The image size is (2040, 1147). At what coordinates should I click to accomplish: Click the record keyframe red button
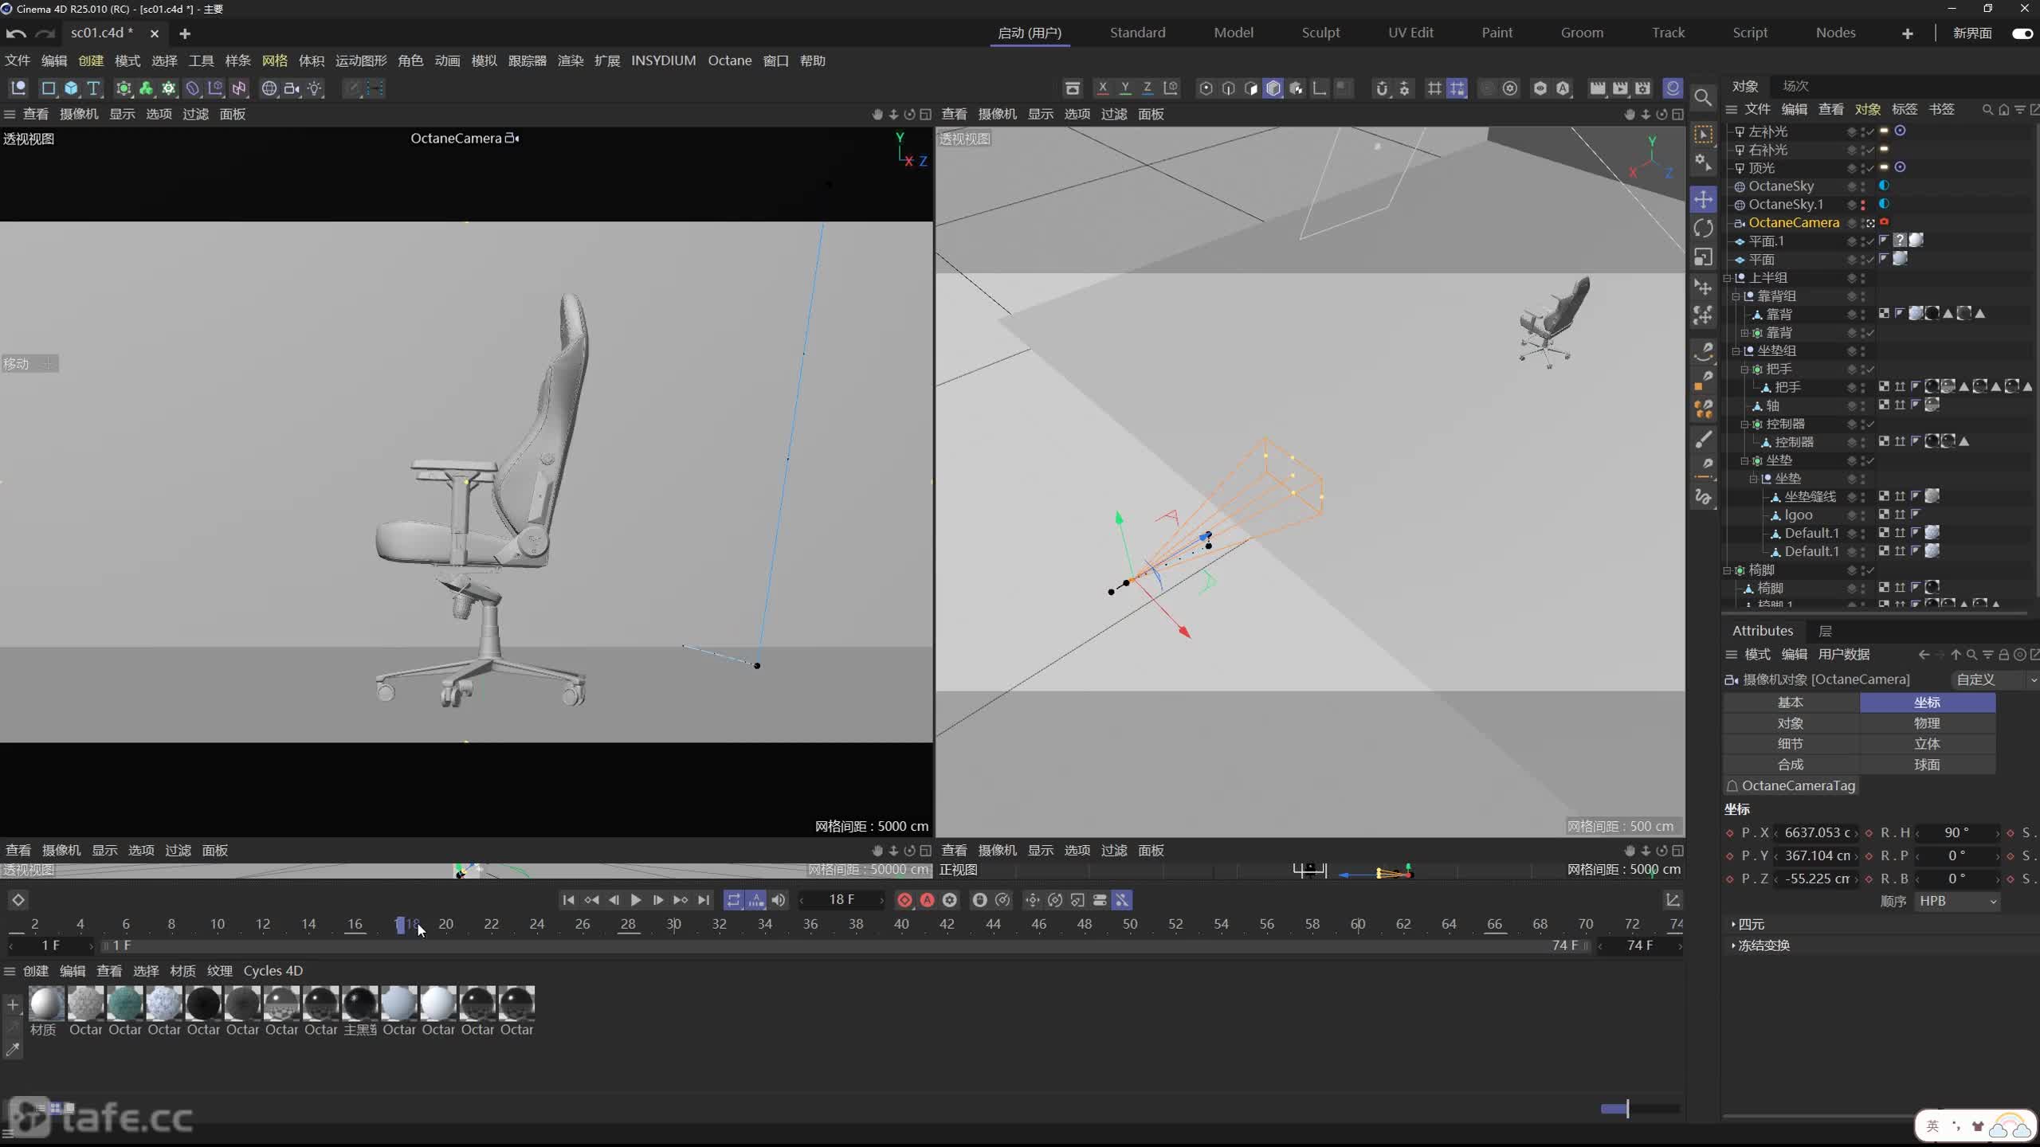[x=905, y=899]
